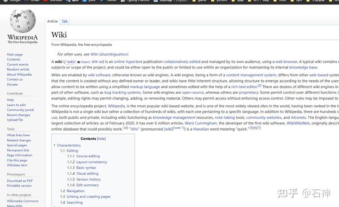Screen dimensions: 339x207
Task: Open Page information
Action: click(19, 155)
